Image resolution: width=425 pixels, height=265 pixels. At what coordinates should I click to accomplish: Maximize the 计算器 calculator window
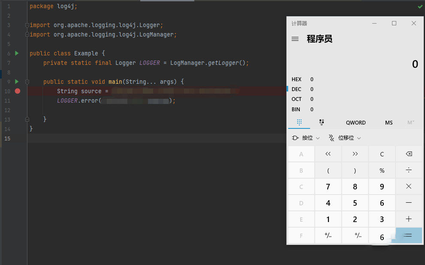394,23
